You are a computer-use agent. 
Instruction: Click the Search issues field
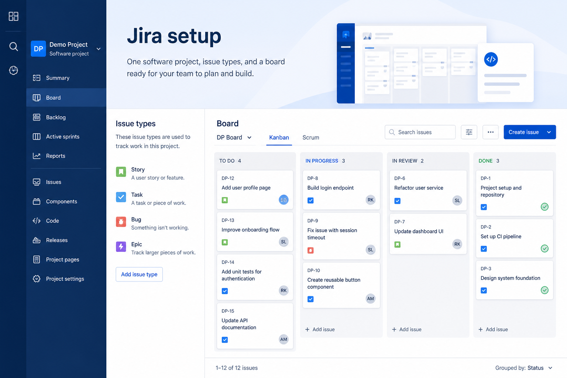click(x=420, y=132)
